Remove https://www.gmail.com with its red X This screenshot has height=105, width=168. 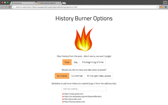[x=63, y=94]
